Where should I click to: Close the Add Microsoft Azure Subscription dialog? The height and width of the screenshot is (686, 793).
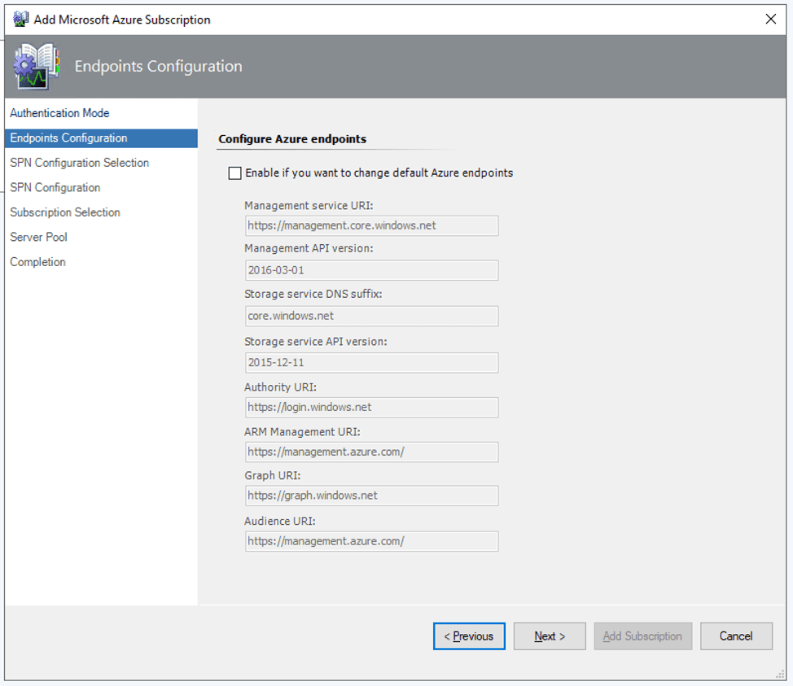[x=771, y=20]
